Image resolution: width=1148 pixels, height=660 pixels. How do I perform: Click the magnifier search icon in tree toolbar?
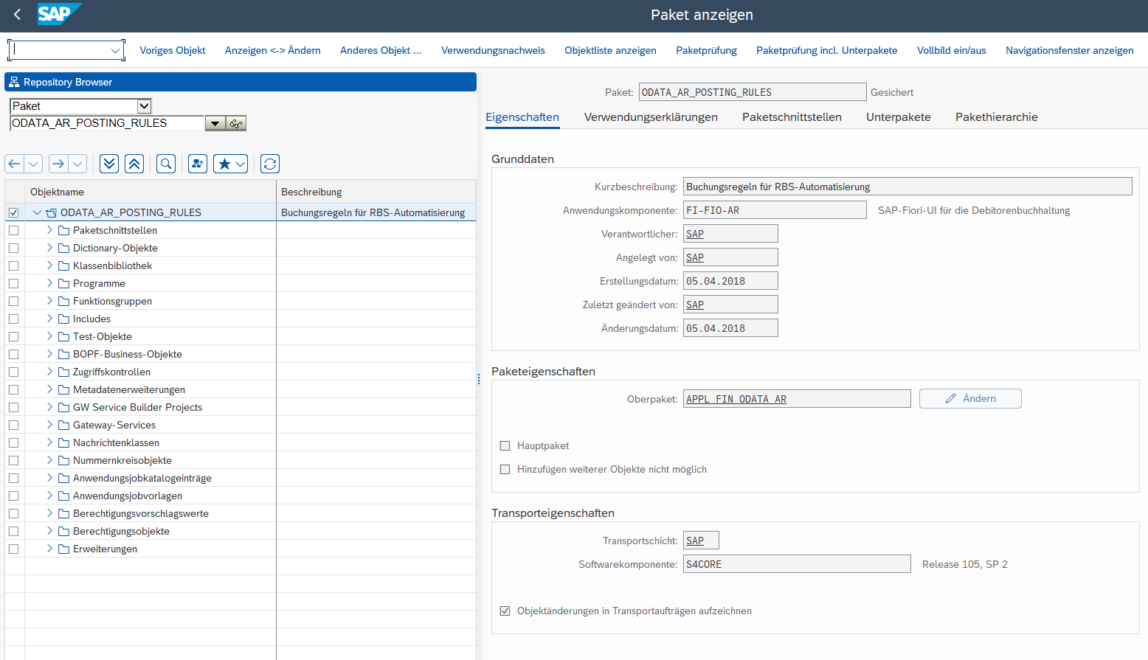166,164
